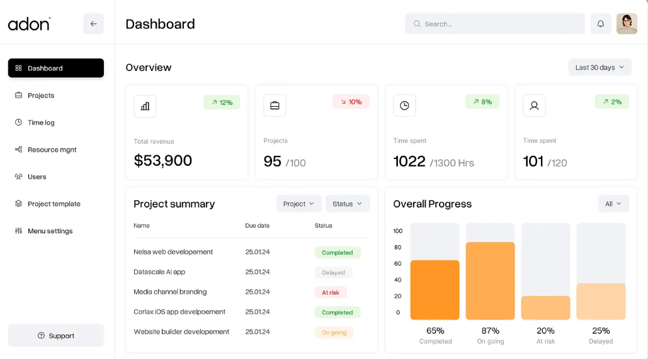
Task: Click the back arrow collapse sidebar button
Action: coord(93,24)
